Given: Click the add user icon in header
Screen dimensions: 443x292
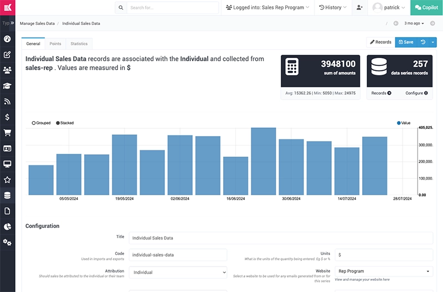Looking at the screenshot, I should click(360, 8).
